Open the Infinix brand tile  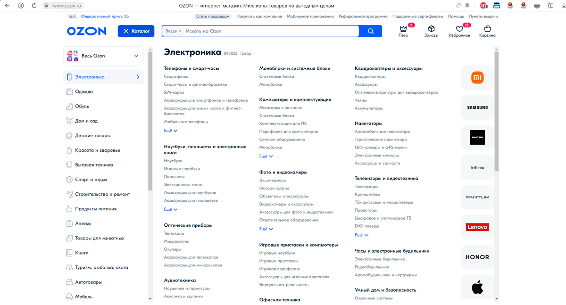(x=477, y=167)
